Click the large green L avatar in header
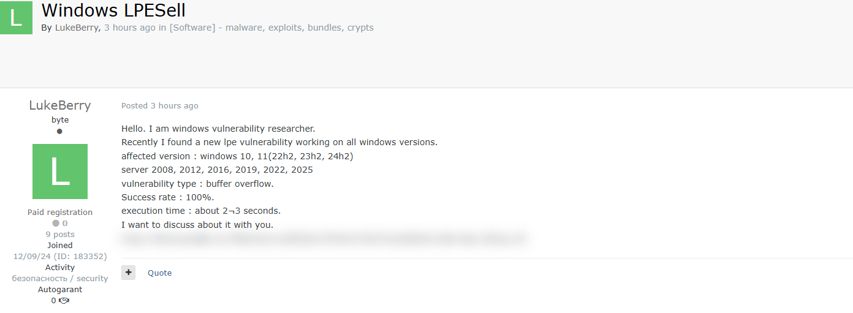 pyautogui.click(x=16, y=17)
